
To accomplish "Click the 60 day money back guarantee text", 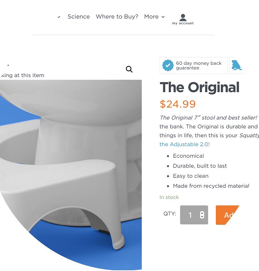I will 199,66.
